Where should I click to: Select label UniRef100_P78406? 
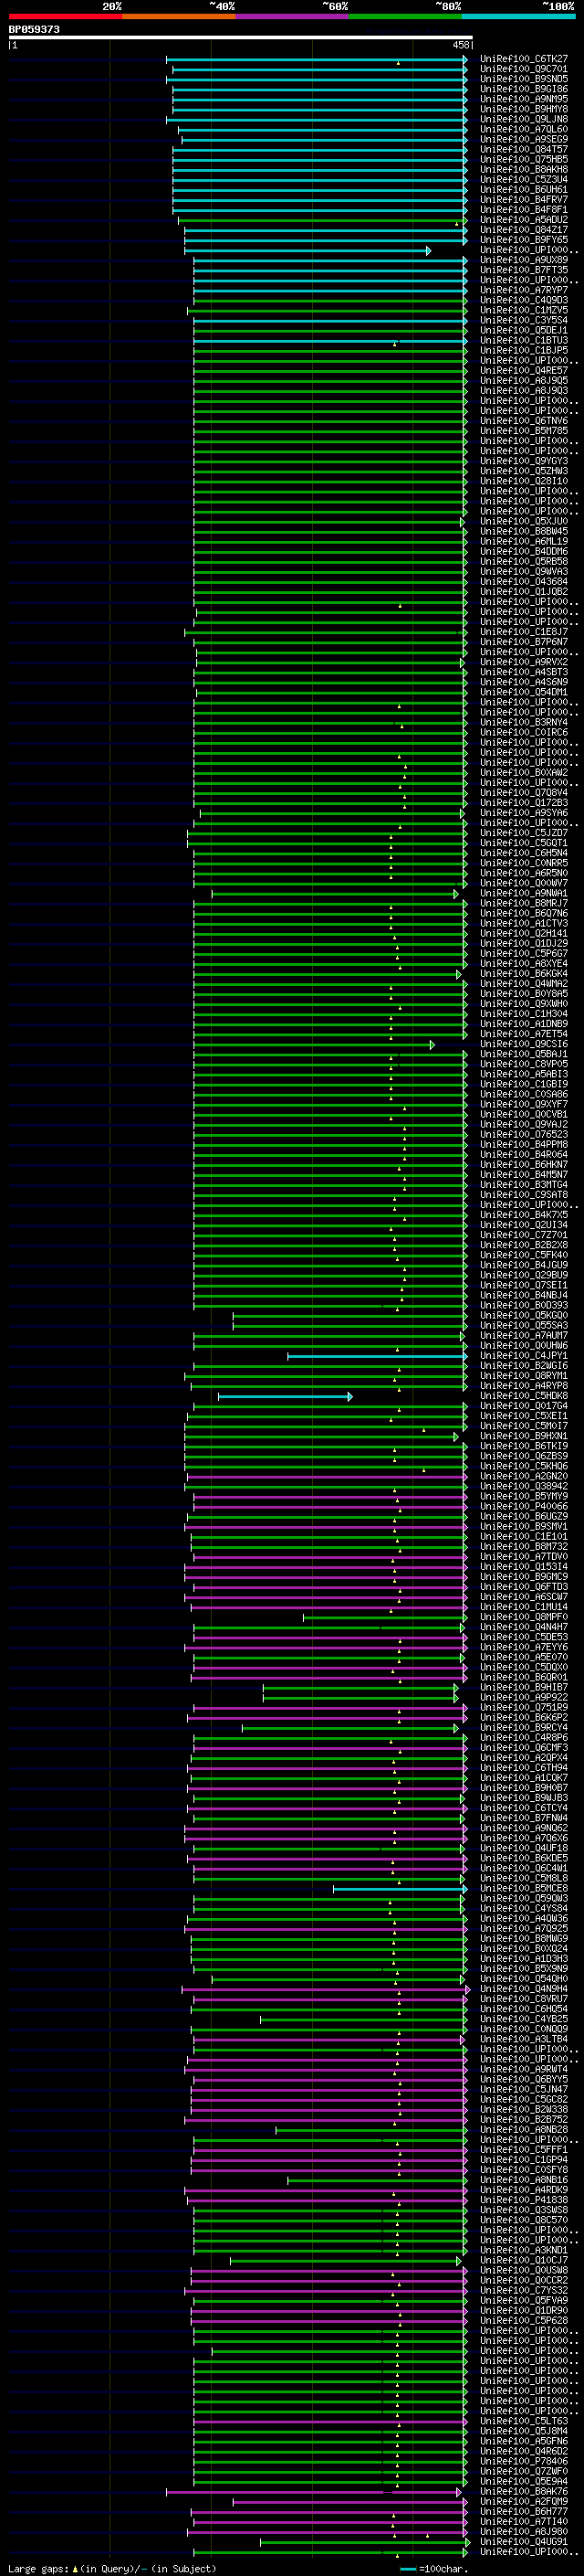pos(523,2461)
